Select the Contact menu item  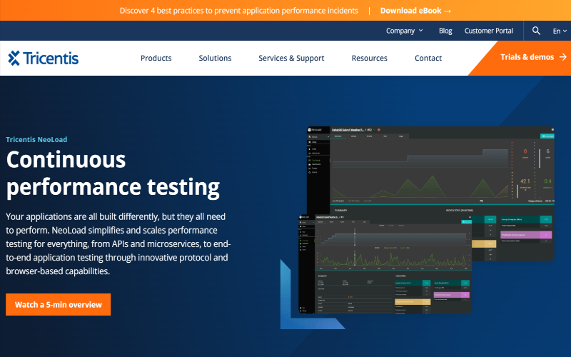[x=428, y=58]
